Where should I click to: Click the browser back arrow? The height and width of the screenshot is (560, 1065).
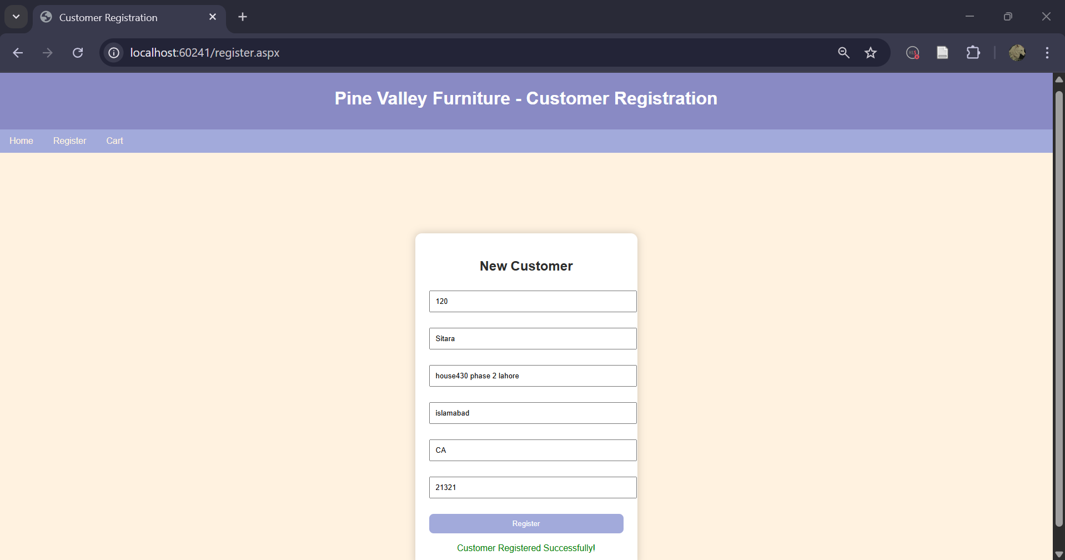[x=18, y=53]
